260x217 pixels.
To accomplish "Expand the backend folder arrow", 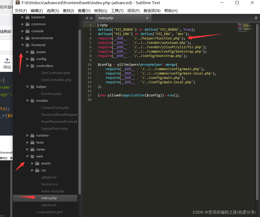I will pyautogui.click(x=23, y=17).
